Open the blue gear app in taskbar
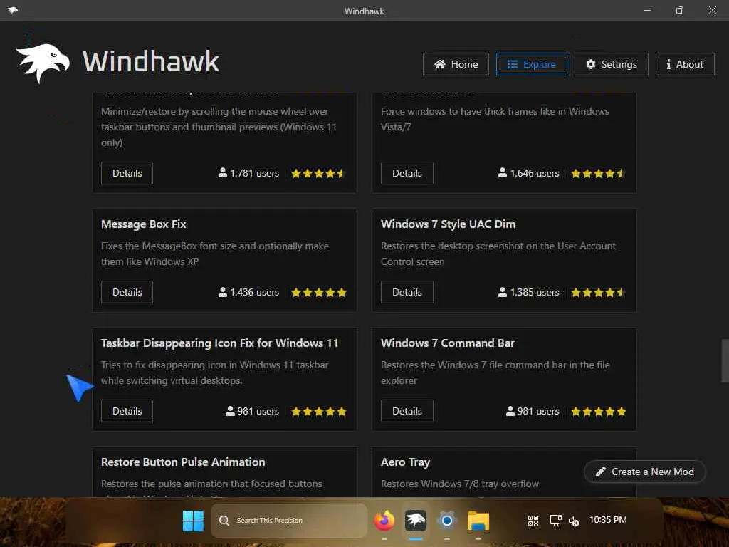The height and width of the screenshot is (547, 729). pos(447,521)
